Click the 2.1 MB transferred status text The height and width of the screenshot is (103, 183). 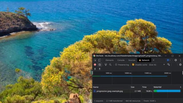point(114,101)
